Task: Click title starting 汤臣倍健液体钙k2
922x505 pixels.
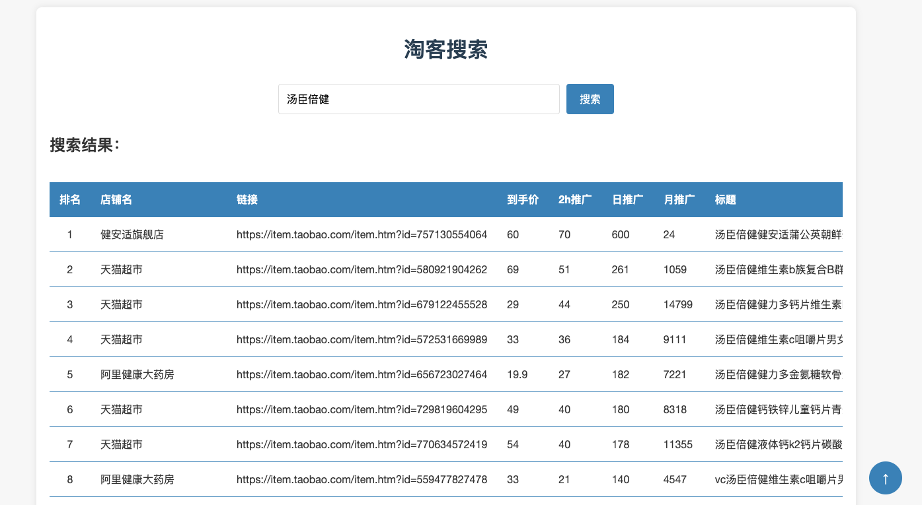Action: pos(779,444)
